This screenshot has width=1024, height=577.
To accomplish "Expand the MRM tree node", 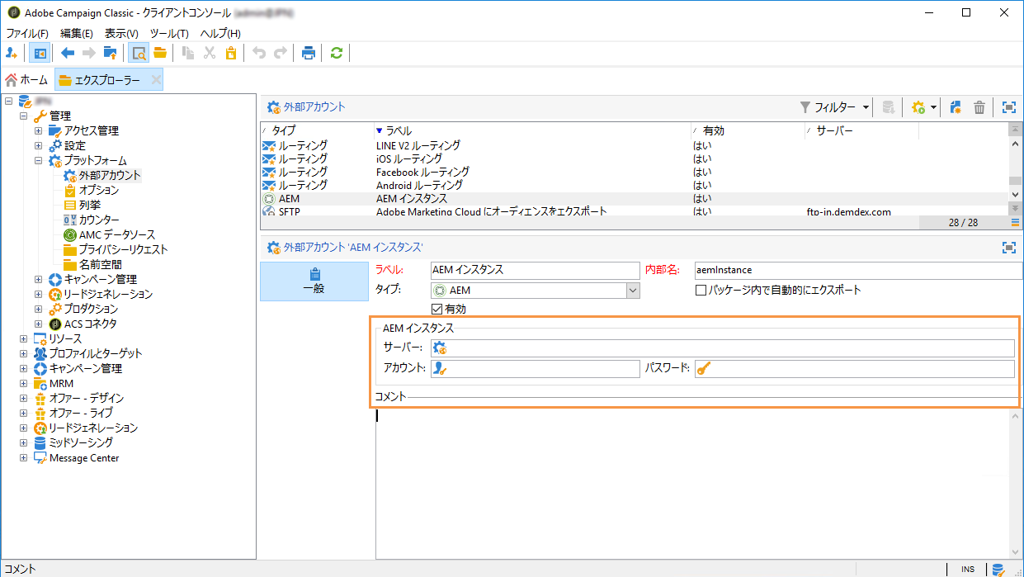I will click(x=24, y=383).
